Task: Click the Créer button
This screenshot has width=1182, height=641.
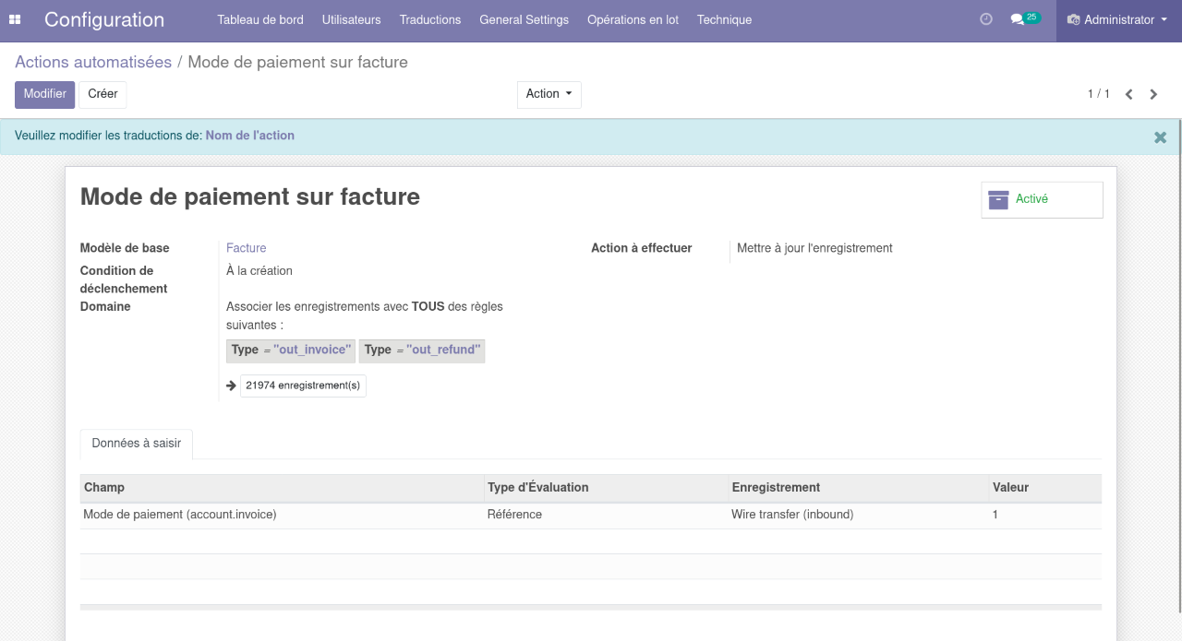Action: (x=103, y=94)
